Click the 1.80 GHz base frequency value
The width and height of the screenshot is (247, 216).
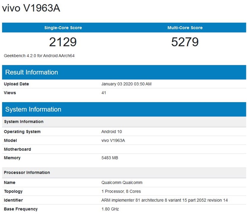(110, 209)
